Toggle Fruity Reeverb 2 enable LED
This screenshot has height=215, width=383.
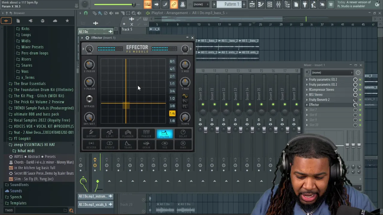[360, 100]
